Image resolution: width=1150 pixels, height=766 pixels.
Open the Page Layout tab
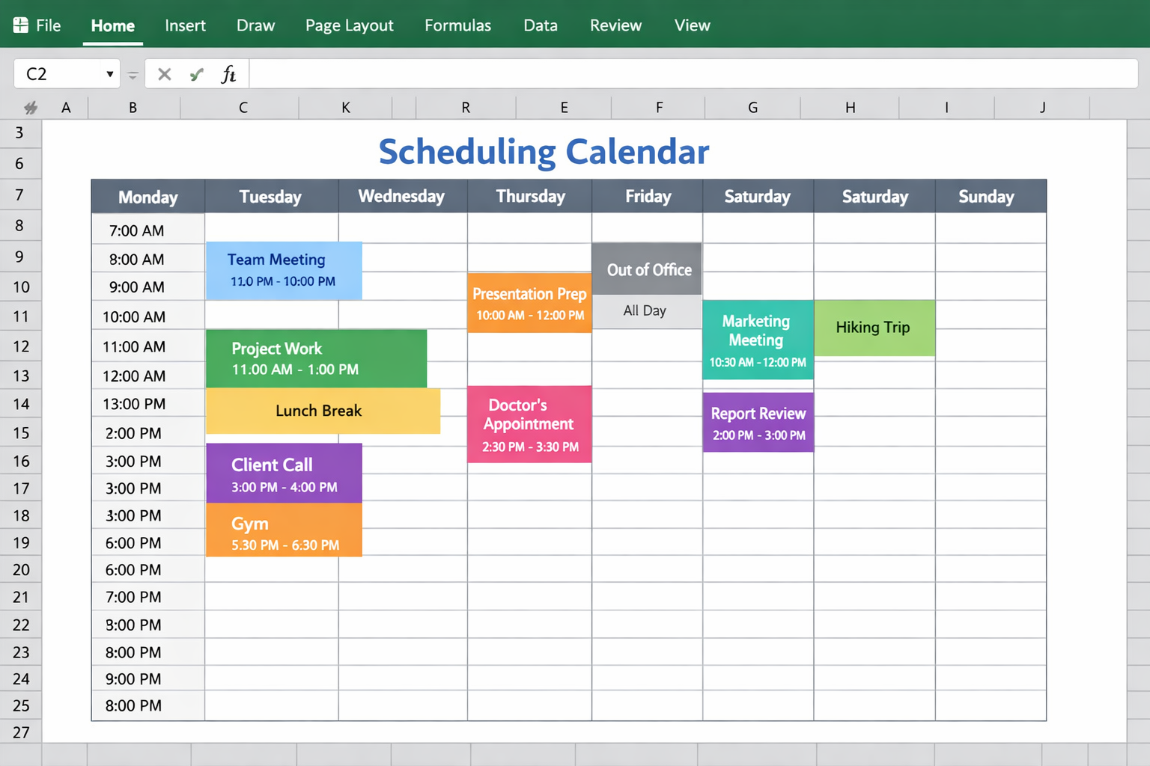(349, 25)
